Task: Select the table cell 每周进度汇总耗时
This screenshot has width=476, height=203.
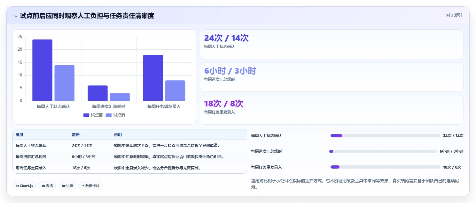Action: pyautogui.click(x=31, y=156)
